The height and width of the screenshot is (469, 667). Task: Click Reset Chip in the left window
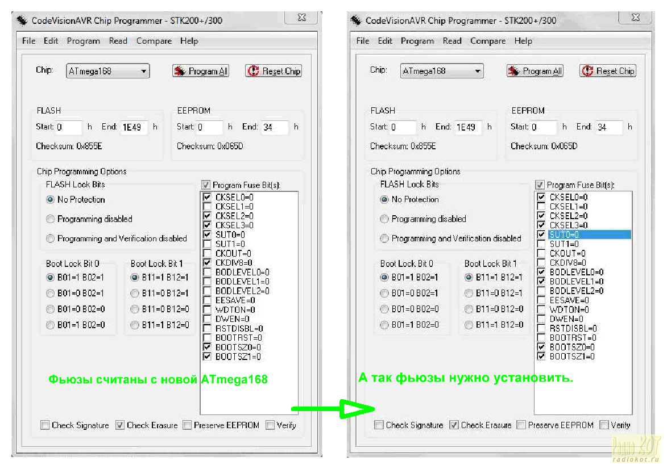pyautogui.click(x=274, y=71)
